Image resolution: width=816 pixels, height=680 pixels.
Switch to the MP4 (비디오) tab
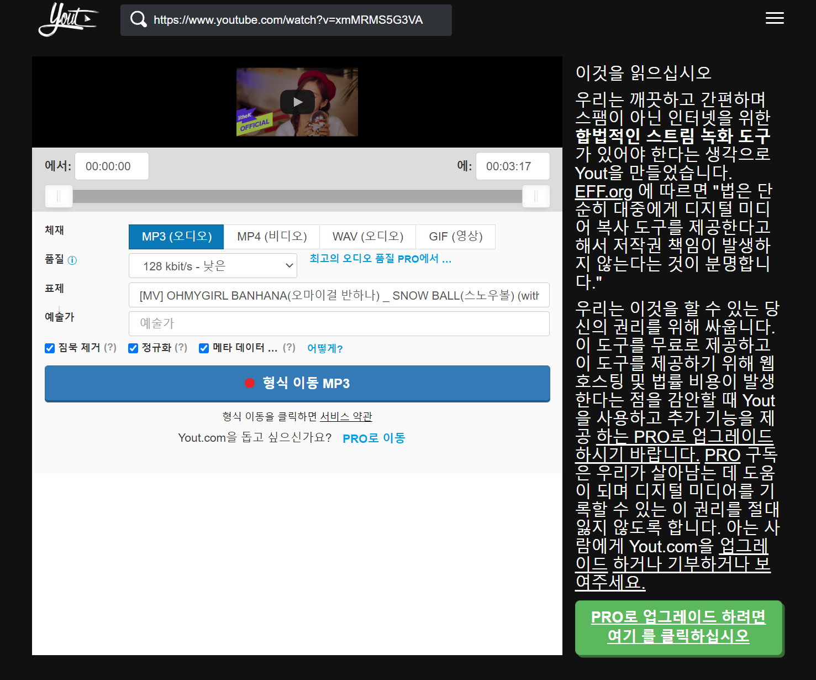(x=272, y=237)
